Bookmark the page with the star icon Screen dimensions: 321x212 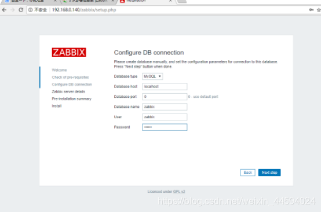[319, 10]
